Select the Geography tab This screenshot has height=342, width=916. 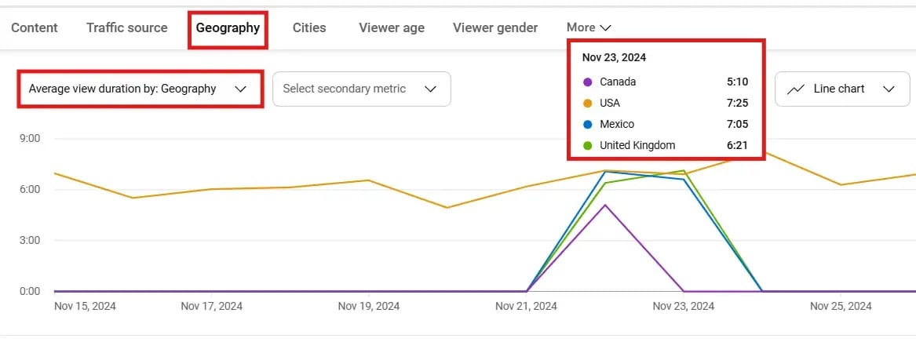[x=228, y=28]
